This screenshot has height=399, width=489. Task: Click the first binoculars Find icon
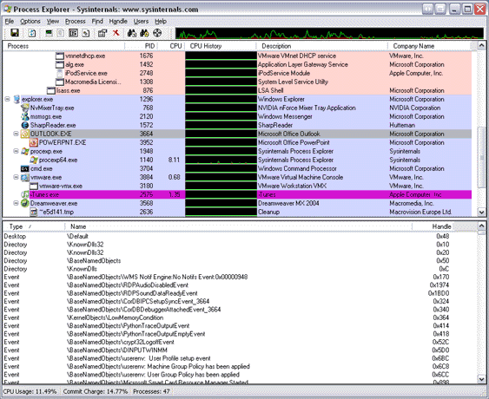(x=132, y=33)
